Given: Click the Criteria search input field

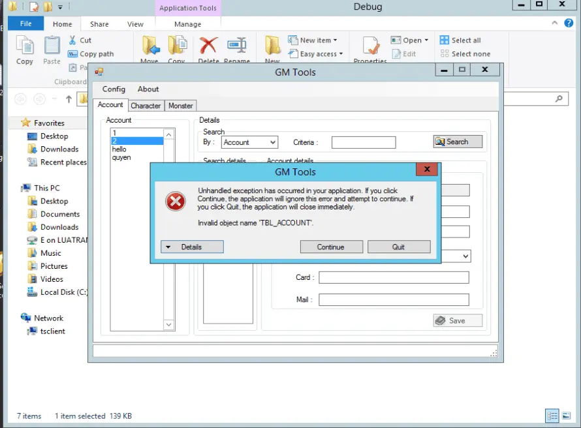Looking at the screenshot, I should pos(364,142).
